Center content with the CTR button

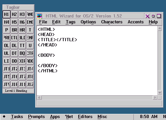[30, 53]
